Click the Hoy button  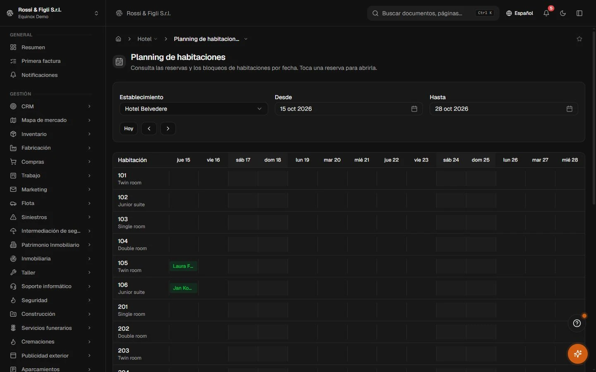[x=129, y=129]
